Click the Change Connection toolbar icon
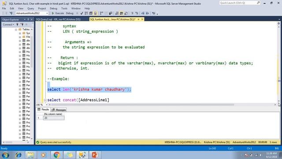This screenshot has width=282, height=159. pyautogui.click(x=11, y=13)
